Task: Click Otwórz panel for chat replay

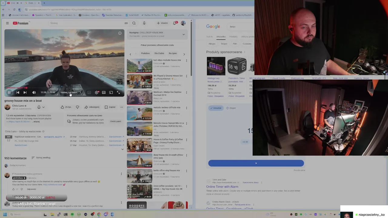Action: point(115,121)
